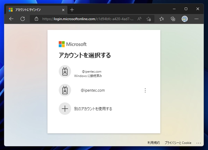Turn on Read aloud in the address bar
Viewport: 208px width, 150px height.
point(139,19)
